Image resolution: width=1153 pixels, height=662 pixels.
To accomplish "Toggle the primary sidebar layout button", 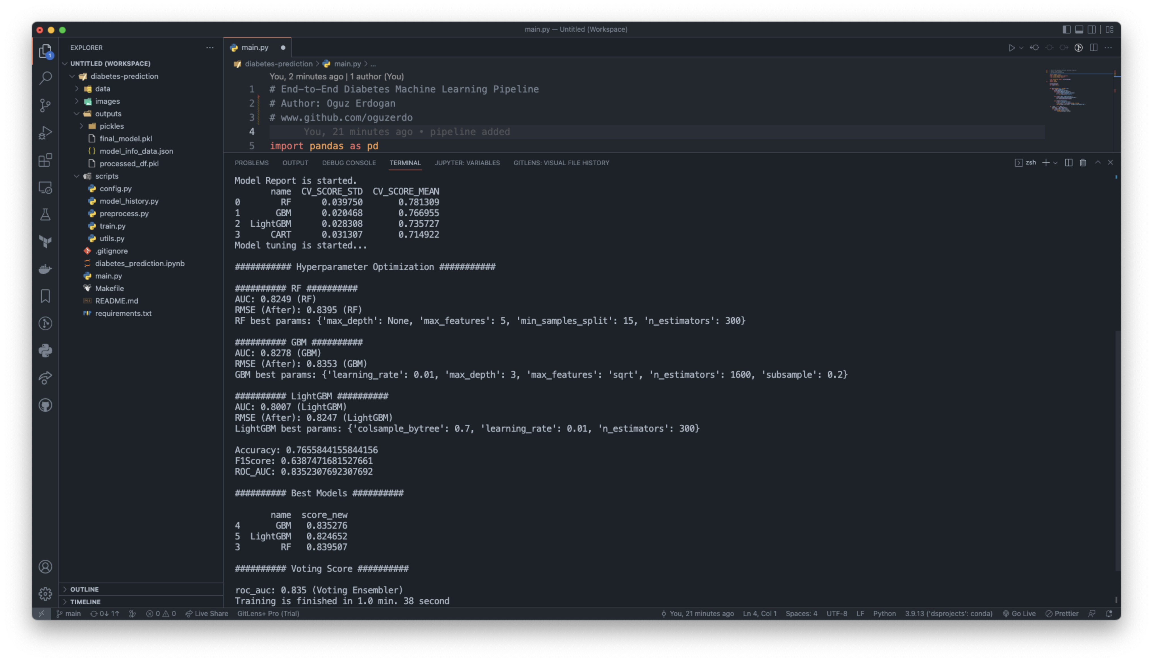I will 1066,29.
